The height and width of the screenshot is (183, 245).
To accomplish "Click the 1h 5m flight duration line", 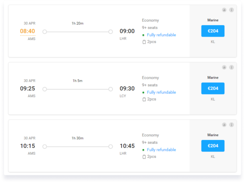I will click(x=78, y=89).
